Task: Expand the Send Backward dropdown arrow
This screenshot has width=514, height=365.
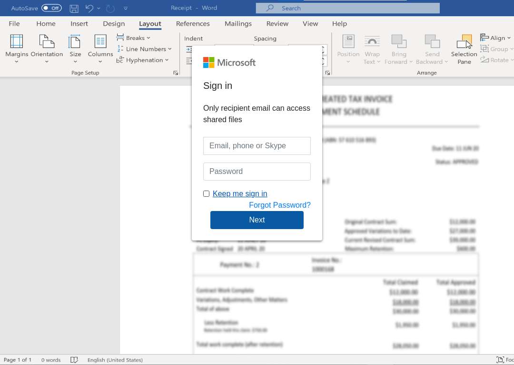Action: click(446, 62)
